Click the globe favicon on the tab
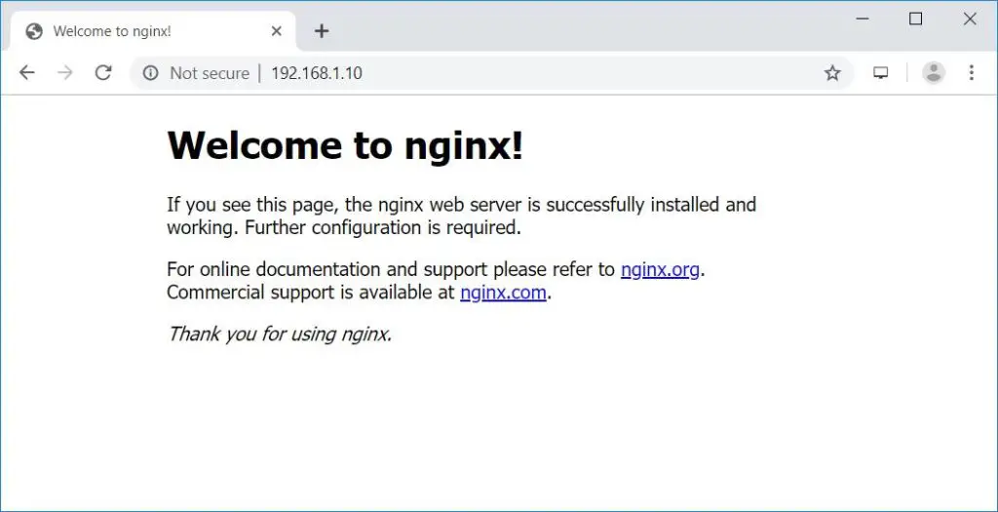The height and width of the screenshot is (512, 998). pos(34,32)
